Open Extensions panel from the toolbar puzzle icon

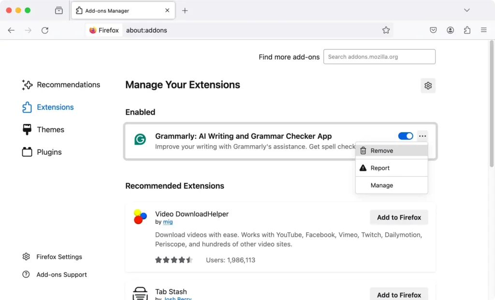pos(467,30)
